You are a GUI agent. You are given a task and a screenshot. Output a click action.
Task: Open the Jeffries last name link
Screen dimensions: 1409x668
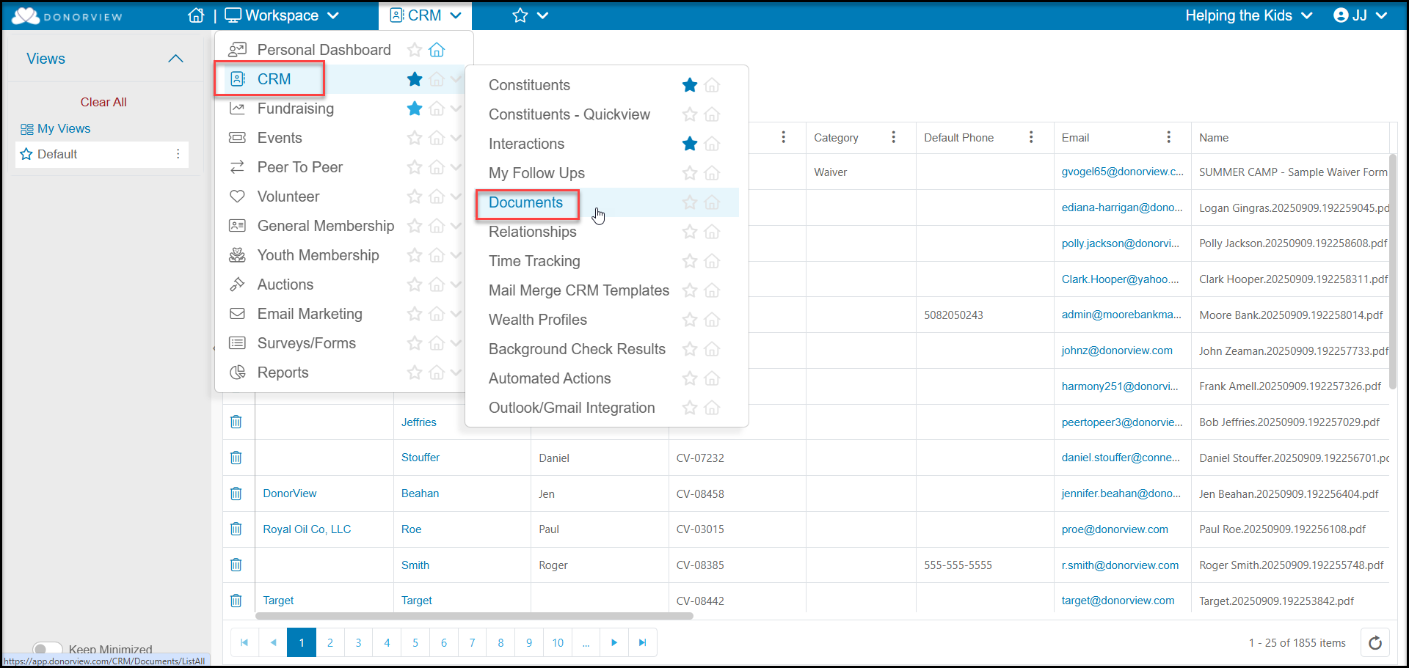[x=419, y=422]
